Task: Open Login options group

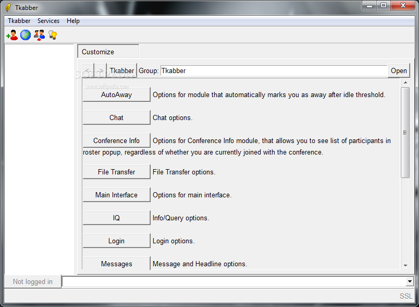Action: point(117,241)
